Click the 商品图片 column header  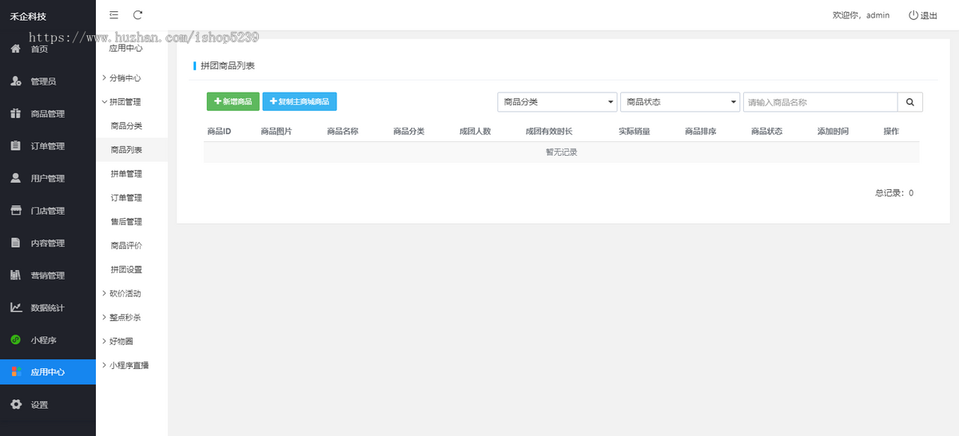(276, 131)
